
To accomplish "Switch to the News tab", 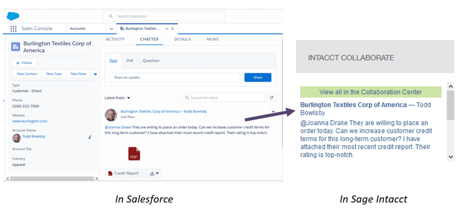I will pos(213,39).
